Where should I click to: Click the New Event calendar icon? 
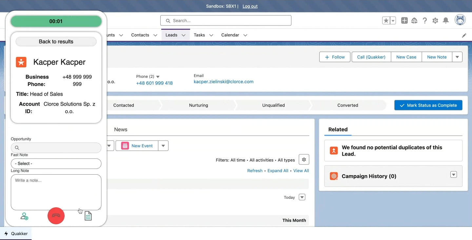click(125, 146)
